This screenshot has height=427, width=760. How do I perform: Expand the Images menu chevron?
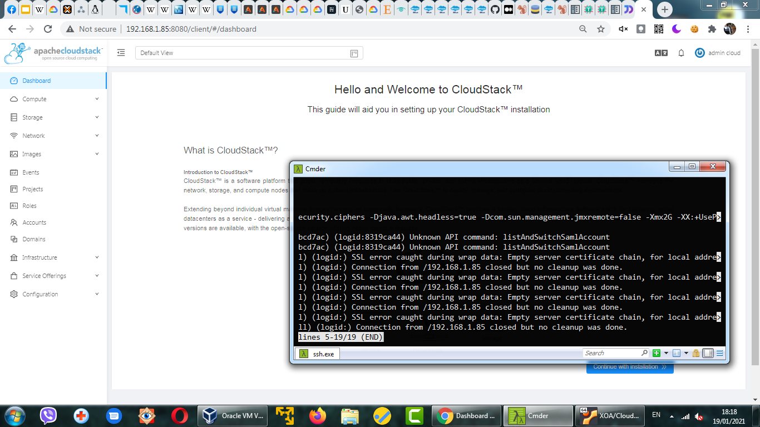pos(97,154)
